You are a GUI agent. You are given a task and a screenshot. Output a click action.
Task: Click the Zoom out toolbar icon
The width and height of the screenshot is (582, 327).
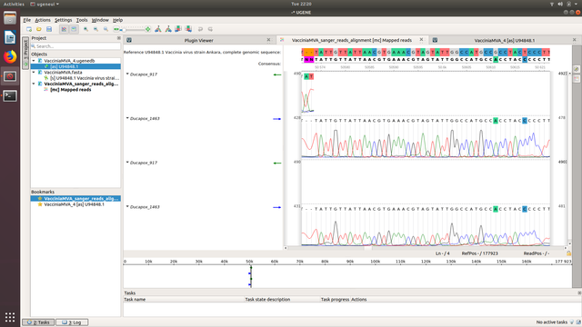(95, 29)
